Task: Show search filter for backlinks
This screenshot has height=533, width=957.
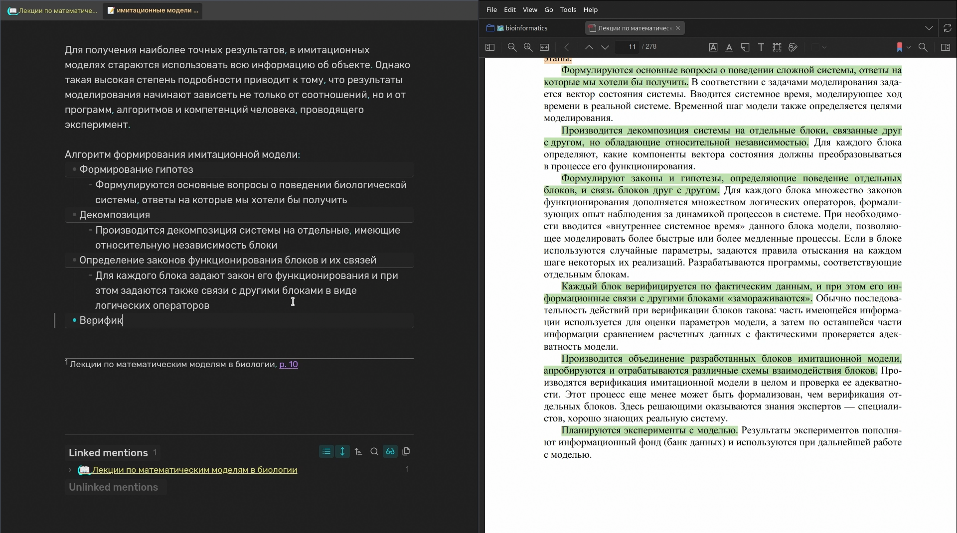Action: tap(374, 452)
